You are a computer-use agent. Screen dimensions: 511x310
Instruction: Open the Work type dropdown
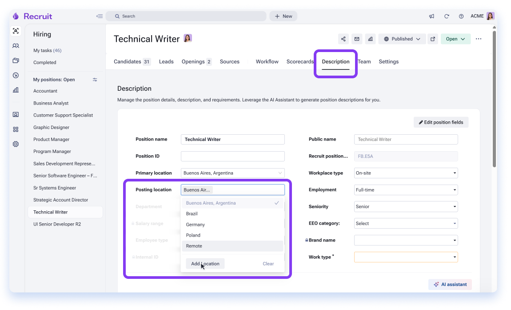point(406,257)
